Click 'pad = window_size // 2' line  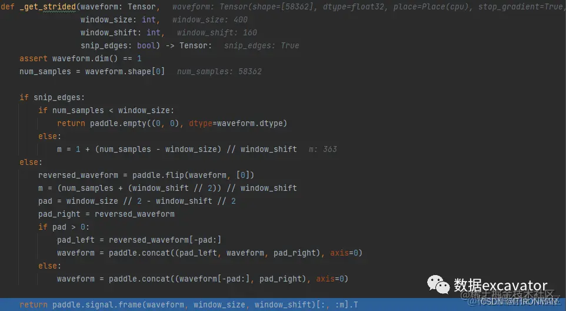(x=137, y=201)
